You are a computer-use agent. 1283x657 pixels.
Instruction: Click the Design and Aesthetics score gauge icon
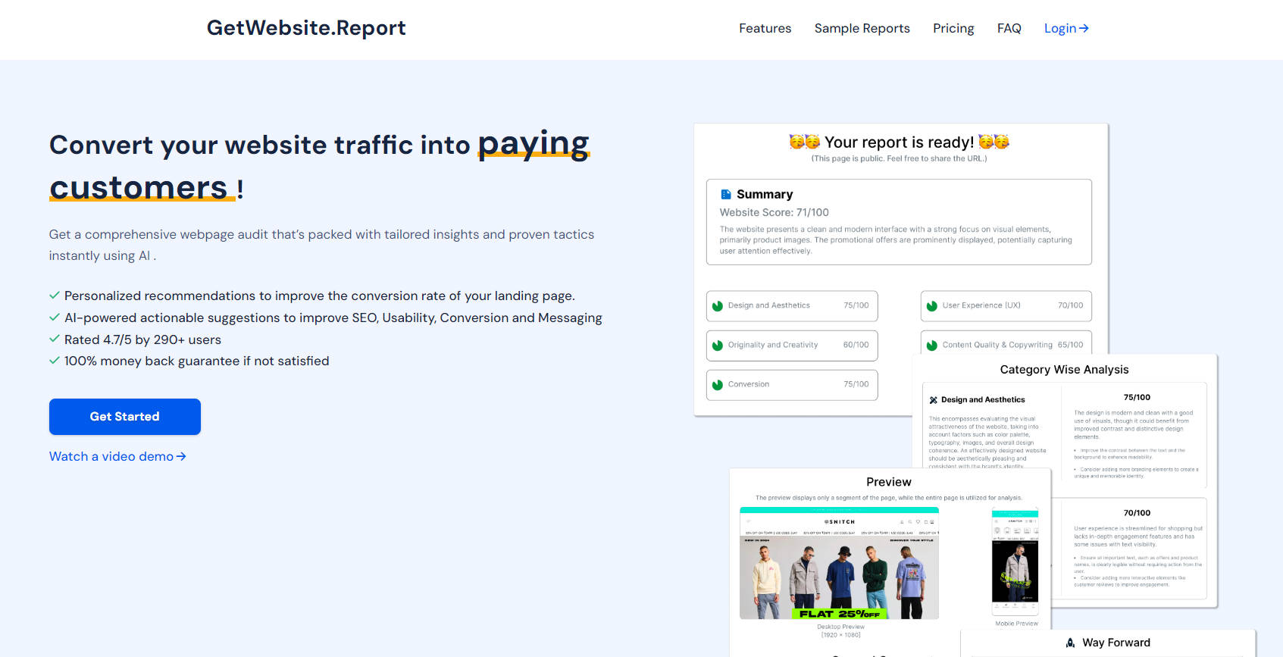click(717, 306)
